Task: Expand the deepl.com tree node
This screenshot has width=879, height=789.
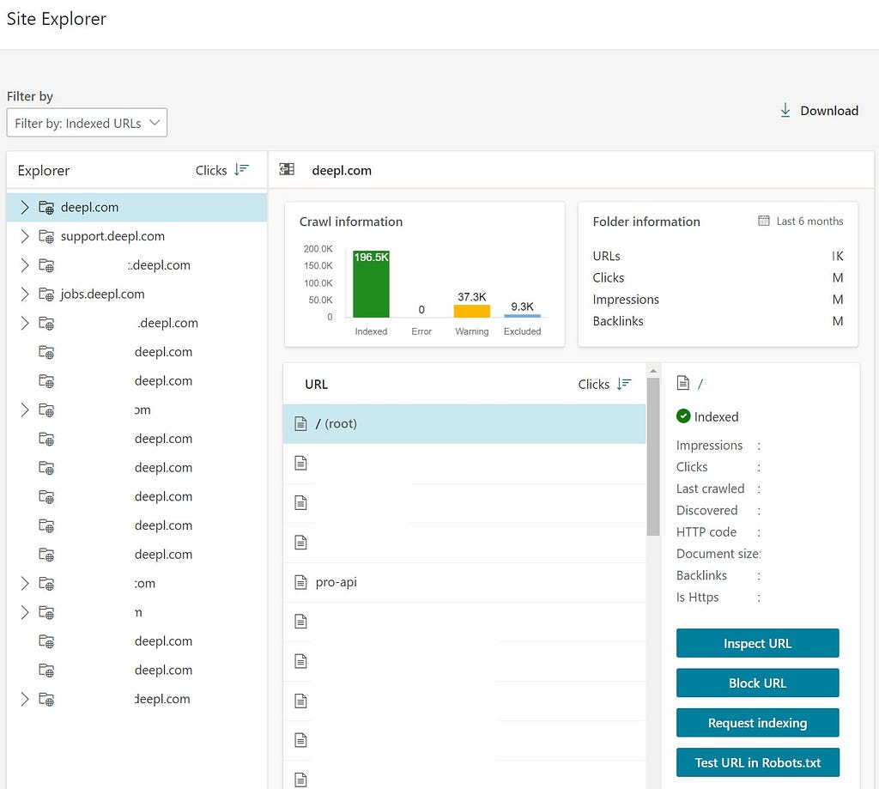Action: (x=24, y=208)
